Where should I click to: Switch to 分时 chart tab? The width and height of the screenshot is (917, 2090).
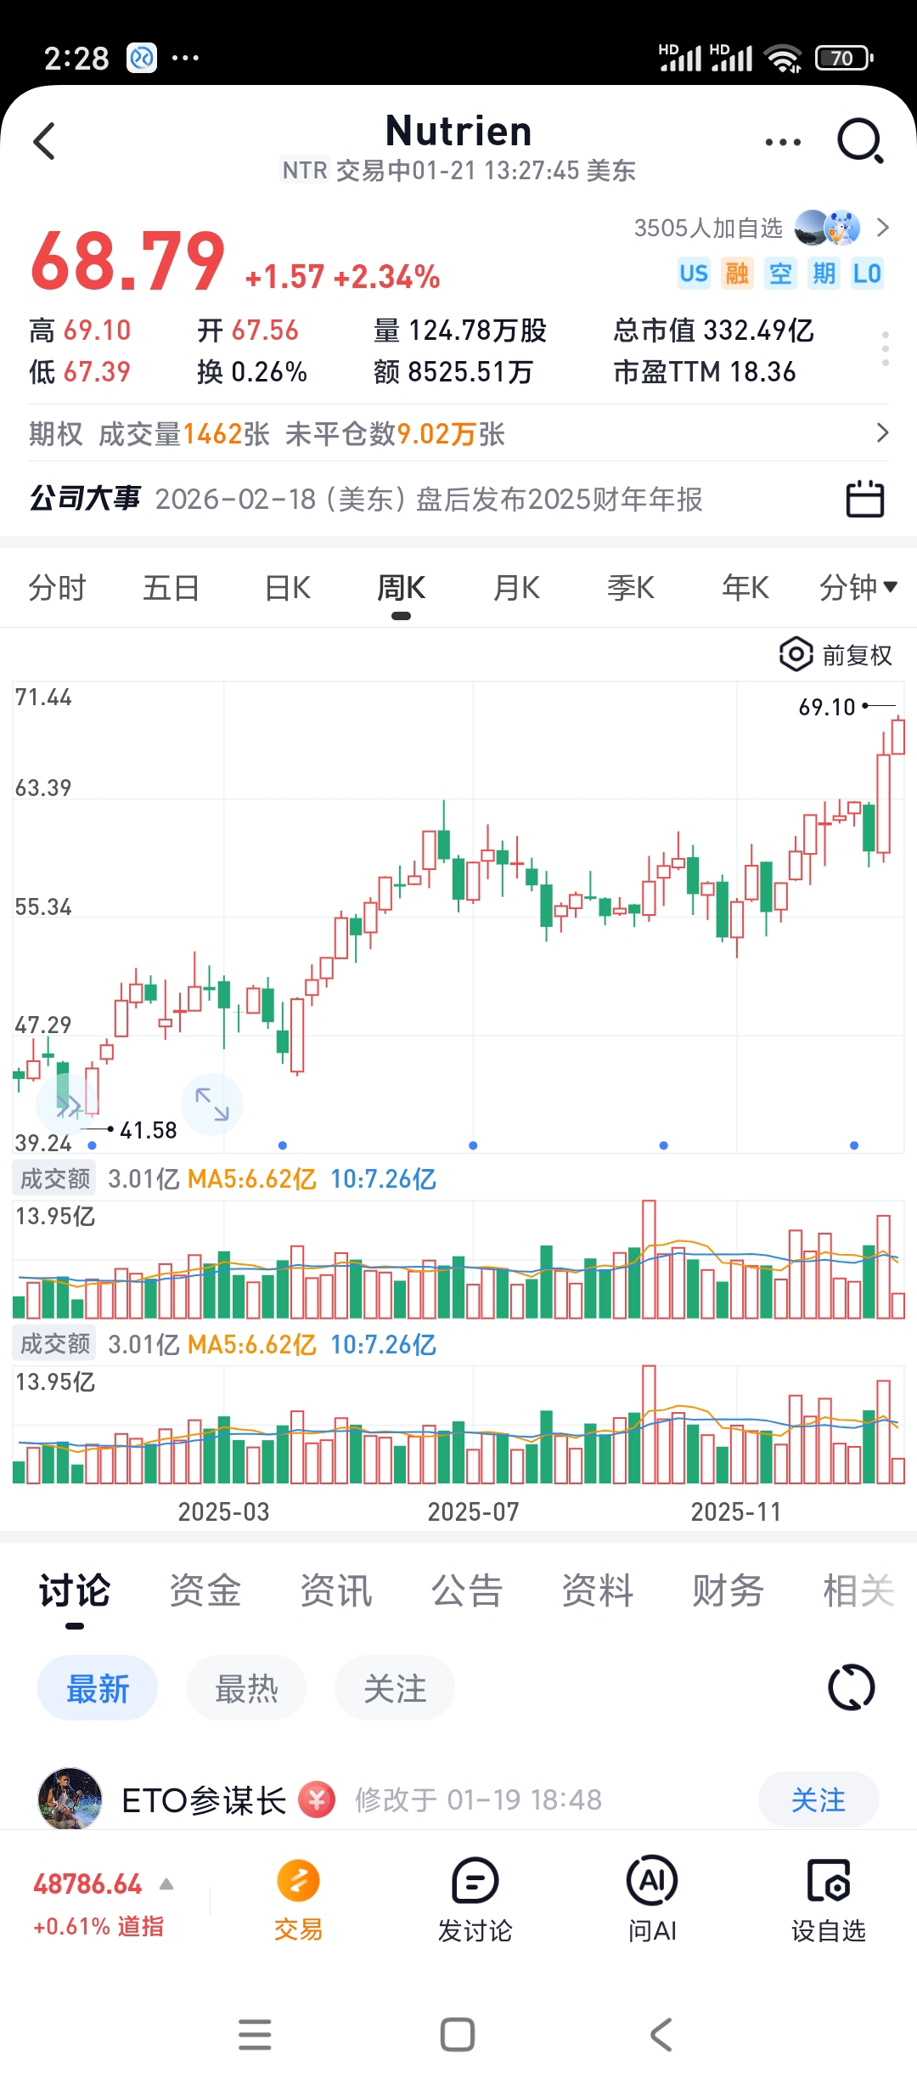(x=57, y=587)
